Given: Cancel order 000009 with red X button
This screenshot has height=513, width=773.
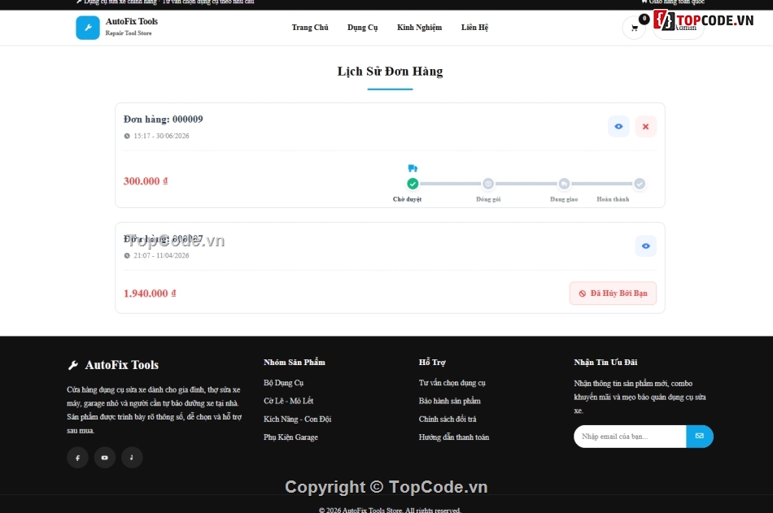Looking at the screenshot, I should coord(646,127).
